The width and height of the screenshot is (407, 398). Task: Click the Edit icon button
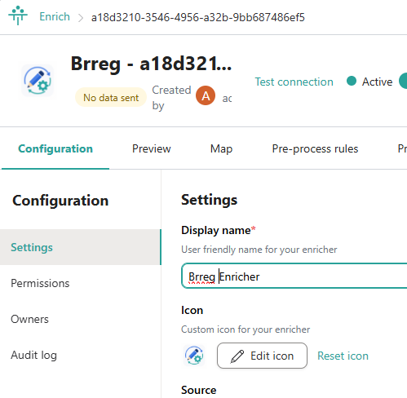coord(262,356)
